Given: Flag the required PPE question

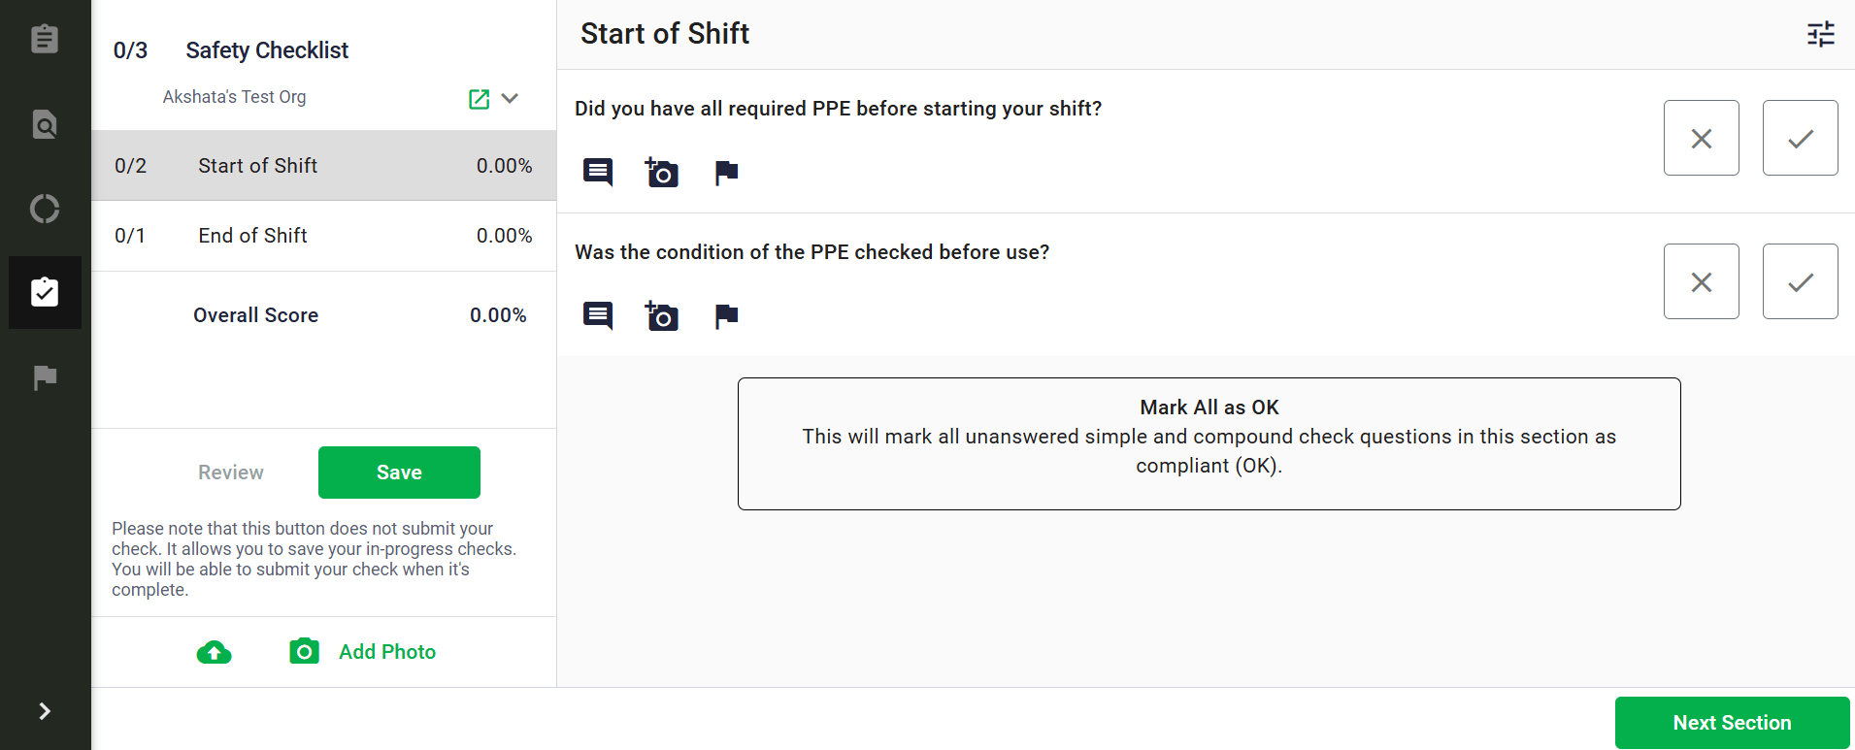Looking at the screenshot, I should (x=726, y=173).
